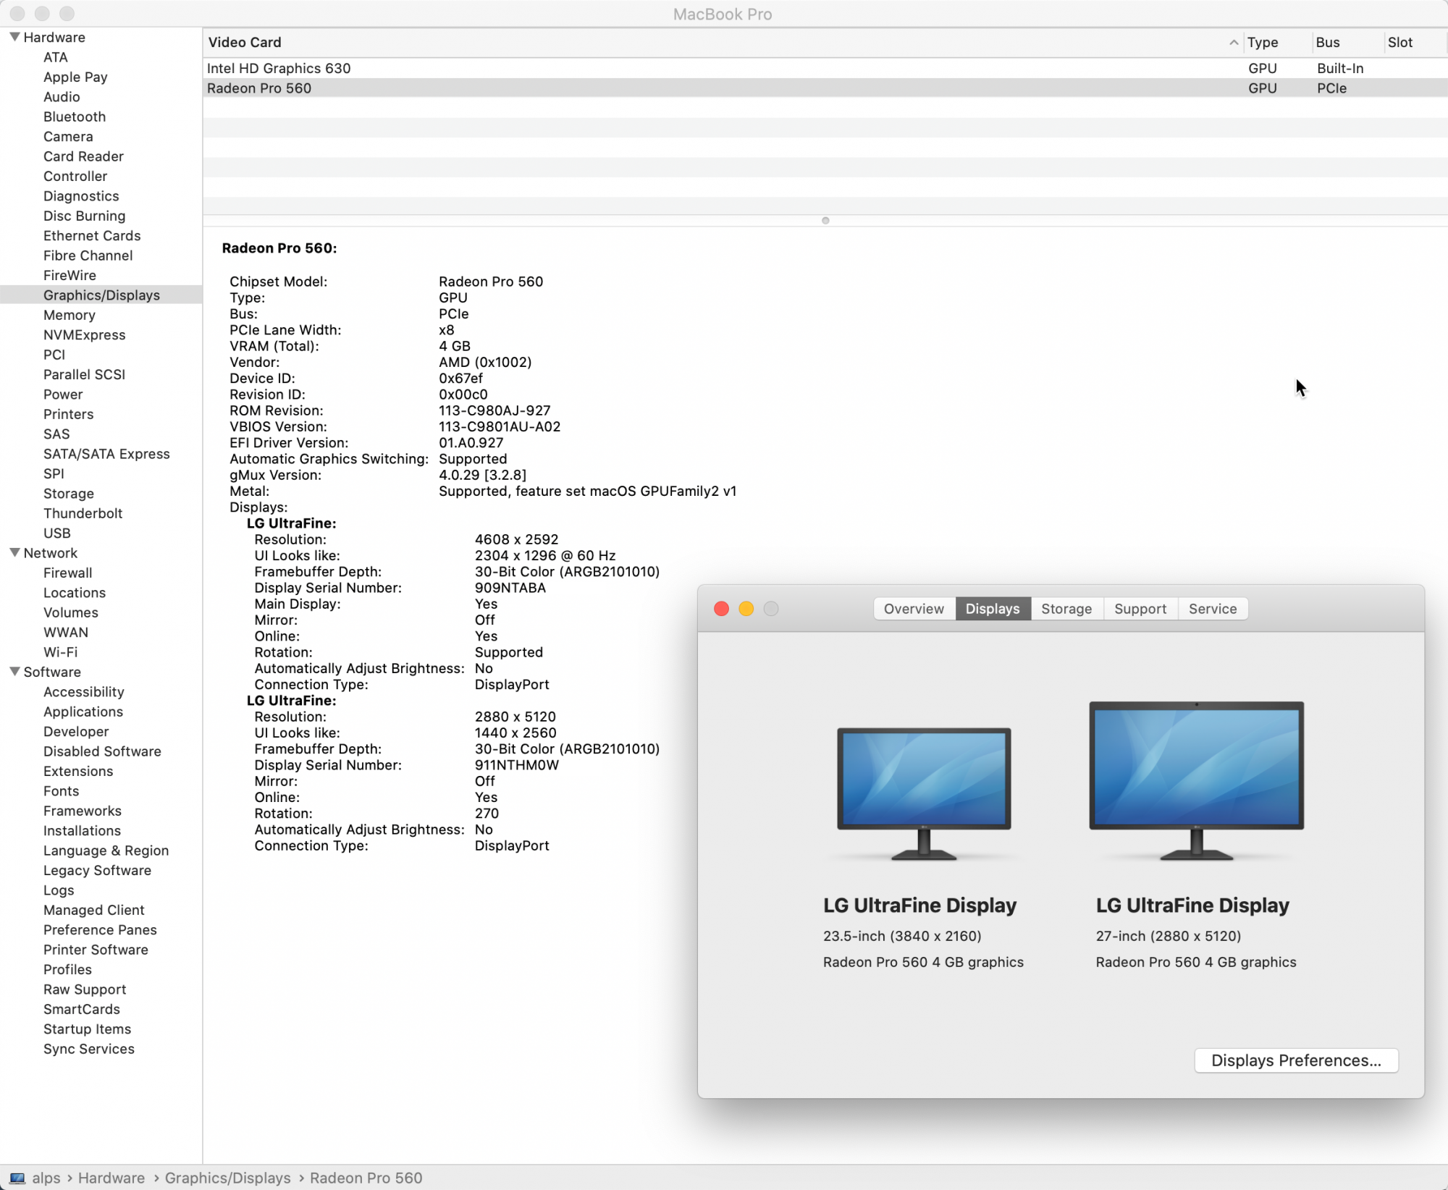Collapse the Software section triangle
1448x1190 pixels.
click(14, 671)
